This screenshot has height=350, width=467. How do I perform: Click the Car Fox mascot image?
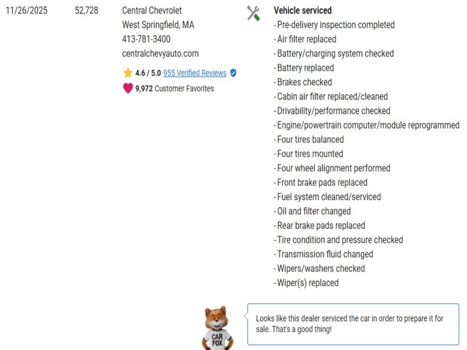(x=217, y=327)
